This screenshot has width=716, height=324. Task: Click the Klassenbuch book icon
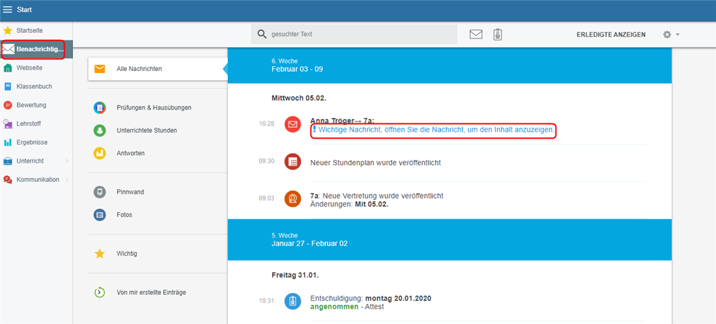click(8, 86)
